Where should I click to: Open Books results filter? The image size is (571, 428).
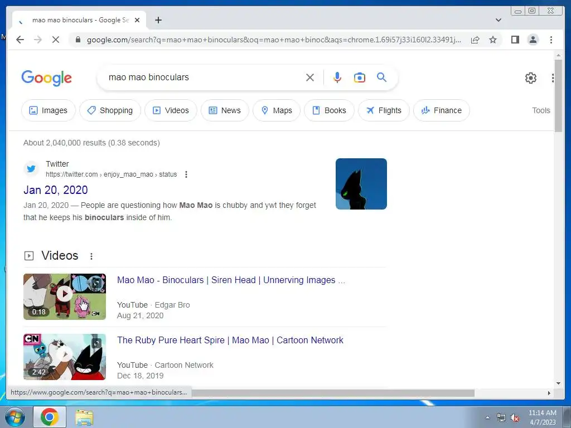coord(329,110)
